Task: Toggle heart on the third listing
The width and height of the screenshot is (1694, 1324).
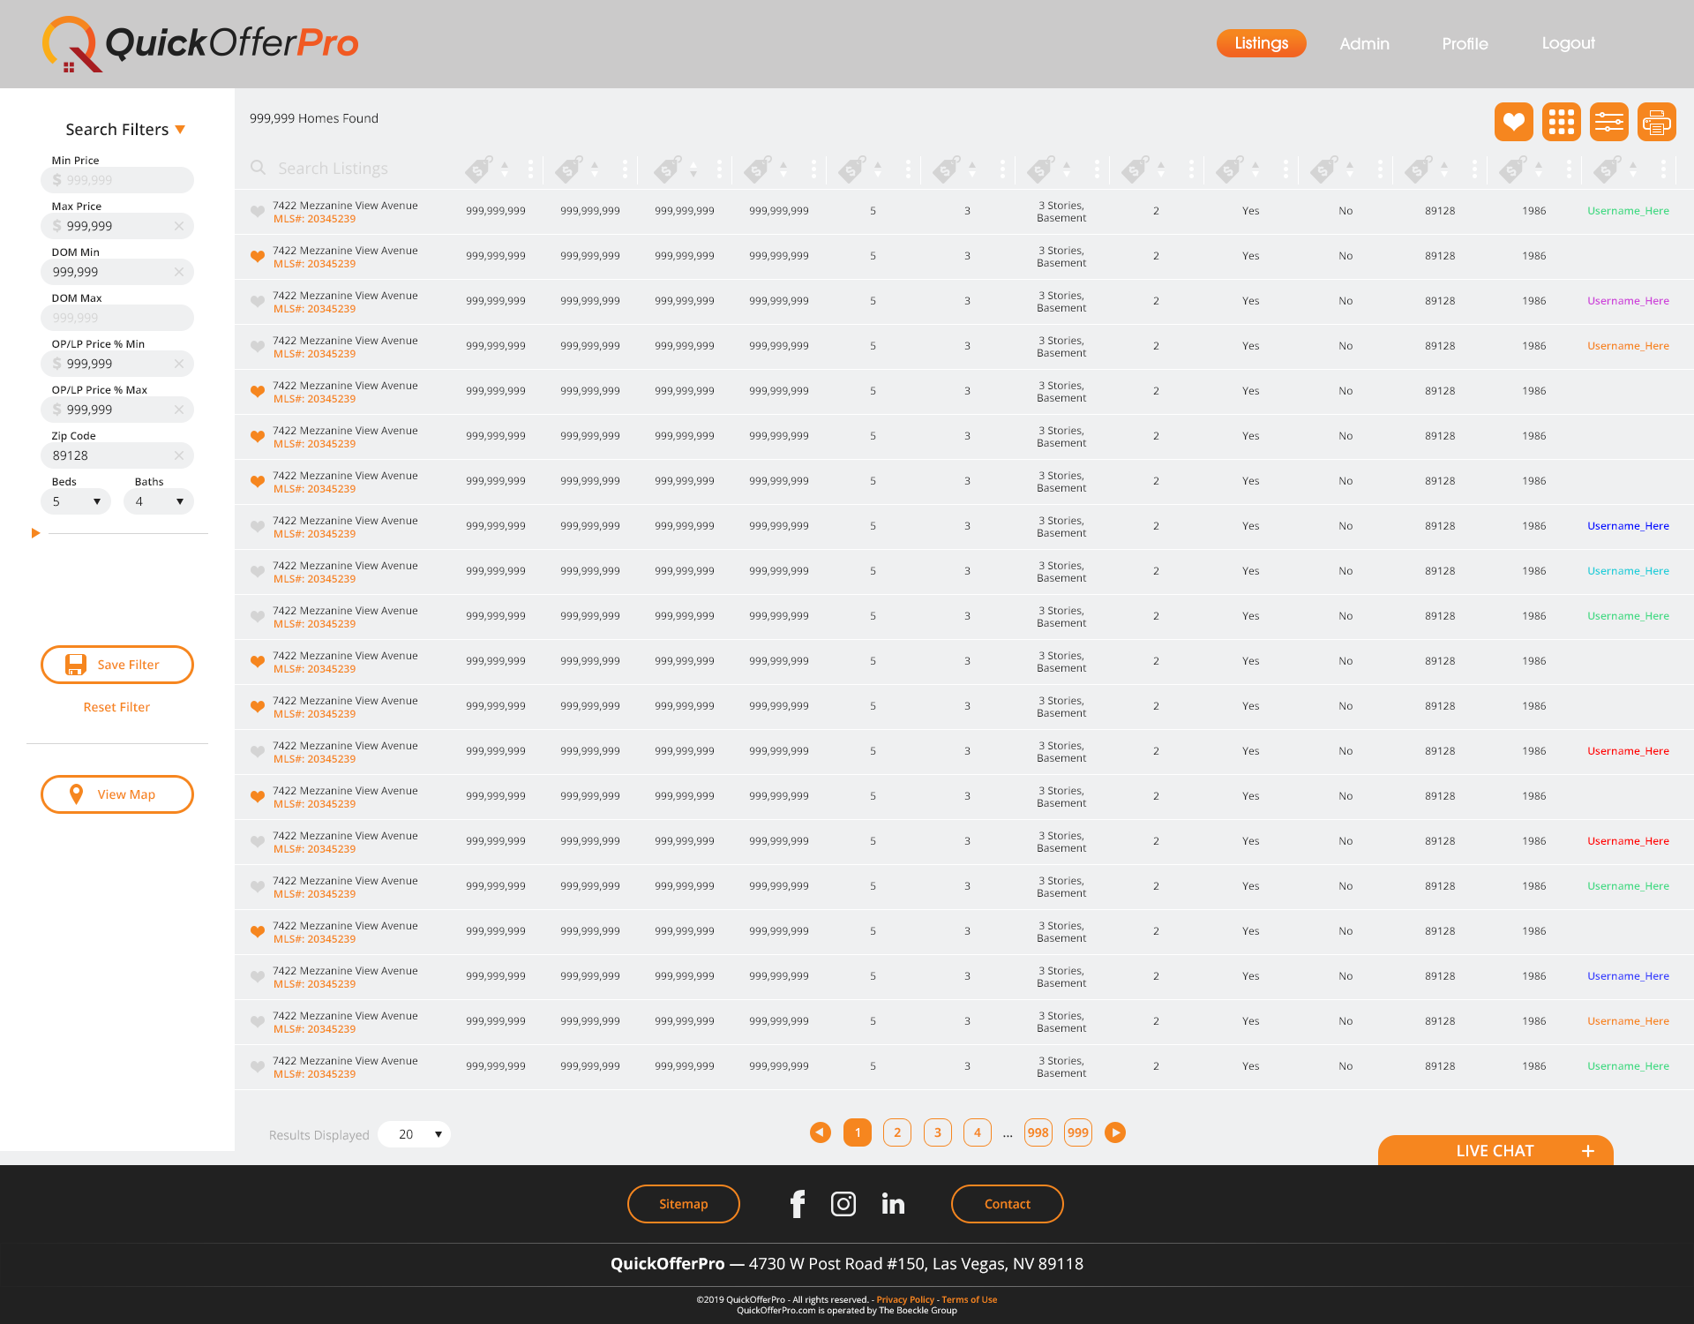Action: point(258,302)
